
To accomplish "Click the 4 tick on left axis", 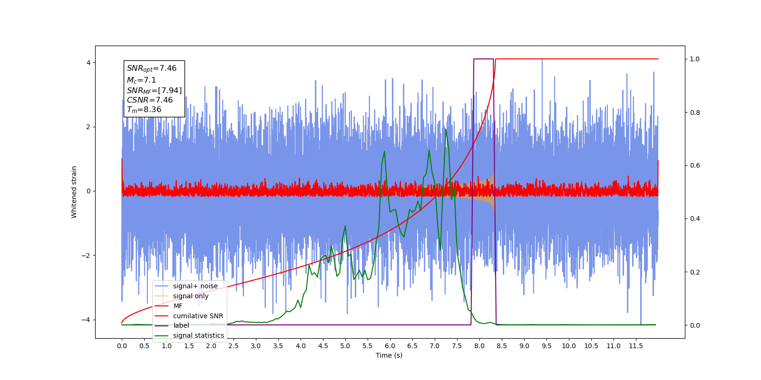I will pos(88,63).
